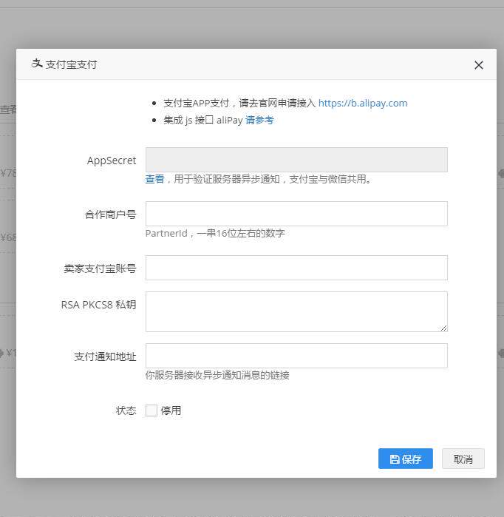
Task: Click the 卖家支付宝账号 label
Action: [x=101, y=268]
